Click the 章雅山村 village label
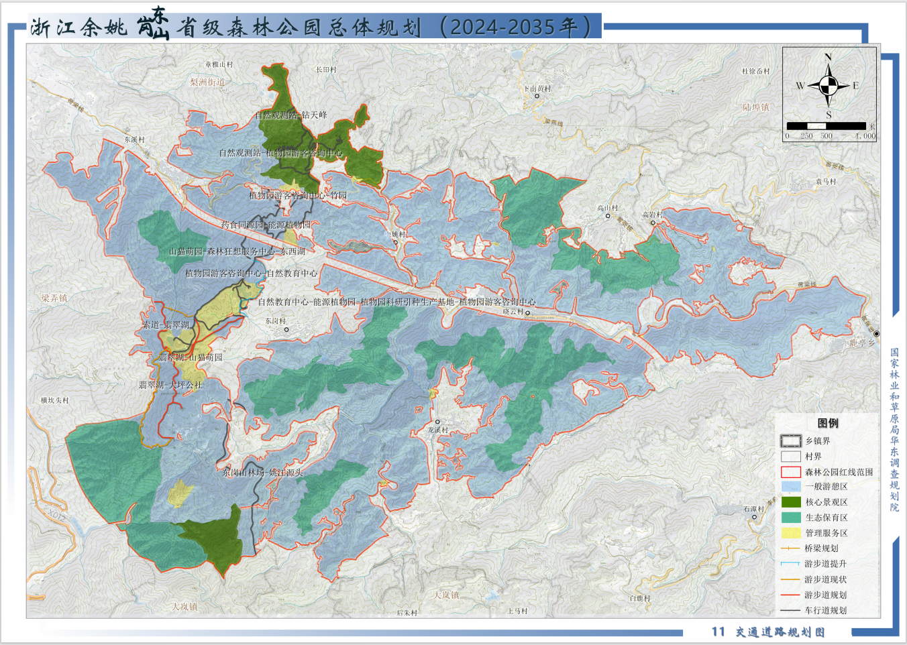Viewport: 907px width, 645px height. point(219,65)
